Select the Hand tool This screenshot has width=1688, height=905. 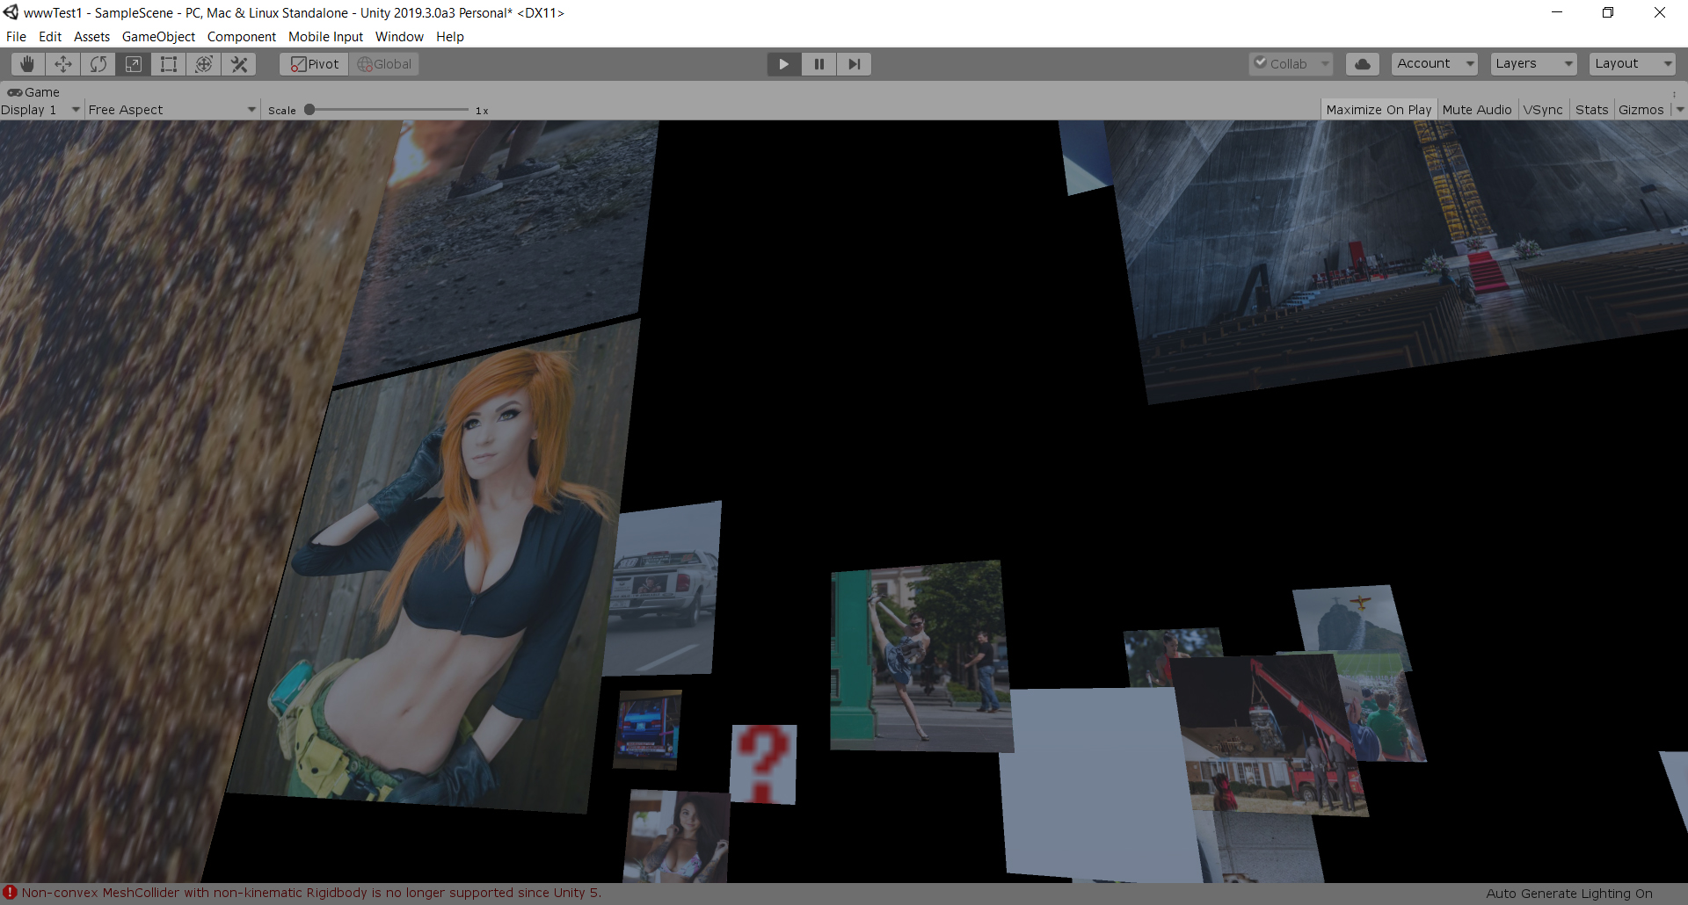pyautogui.click(x=28, y=64)
